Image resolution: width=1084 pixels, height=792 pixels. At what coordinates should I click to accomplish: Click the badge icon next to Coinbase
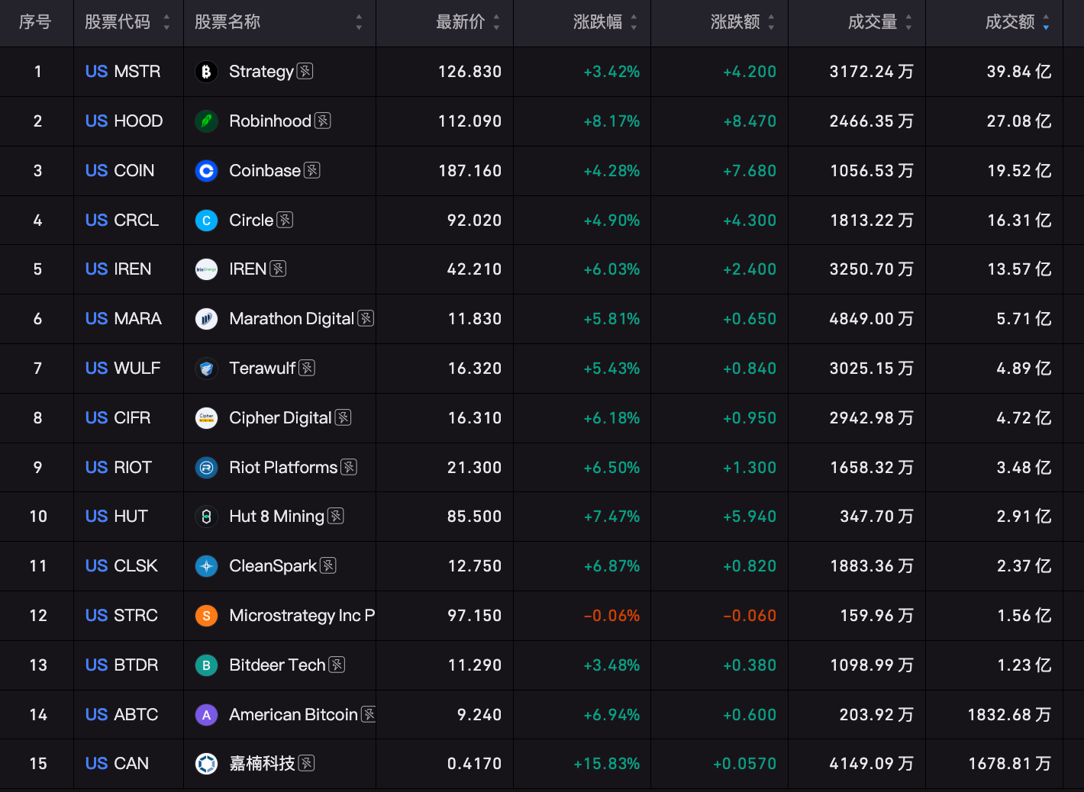[x=311, y=170]
